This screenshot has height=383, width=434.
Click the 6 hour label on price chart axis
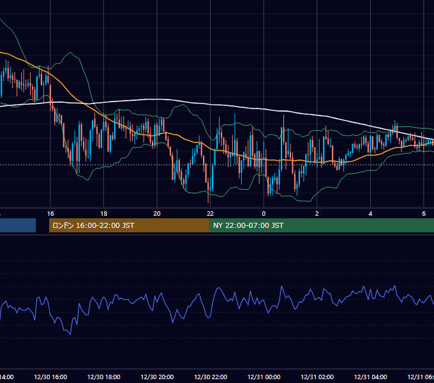click(x=424, y=214)
